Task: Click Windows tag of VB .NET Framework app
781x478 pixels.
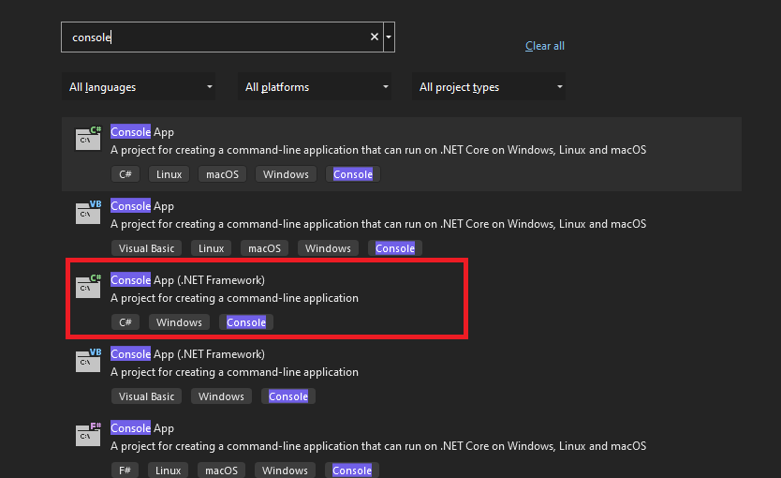Action: coord(221,396)
